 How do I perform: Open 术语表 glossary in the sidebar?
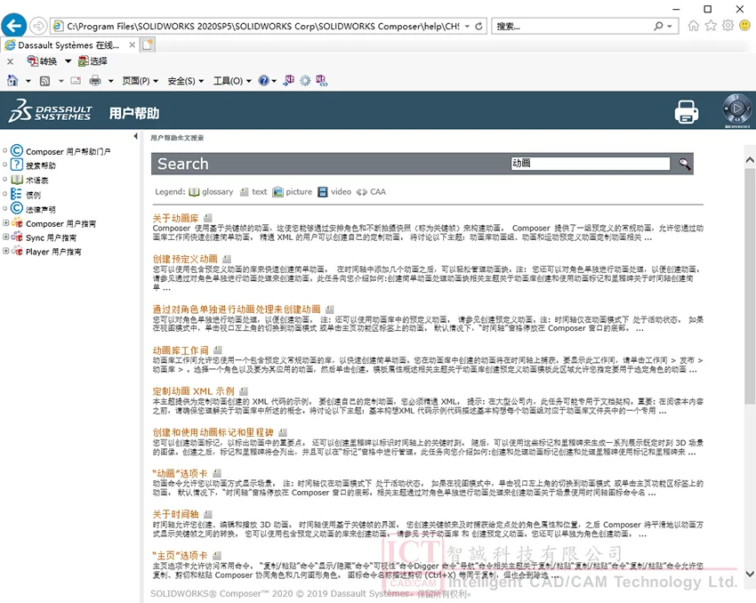[x=37, y=181]
